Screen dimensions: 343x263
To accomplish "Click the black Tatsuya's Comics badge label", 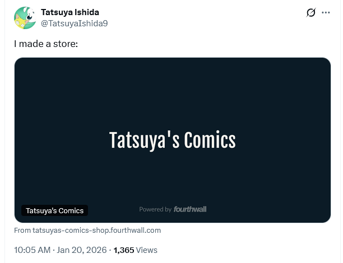I will coord(54,210).
